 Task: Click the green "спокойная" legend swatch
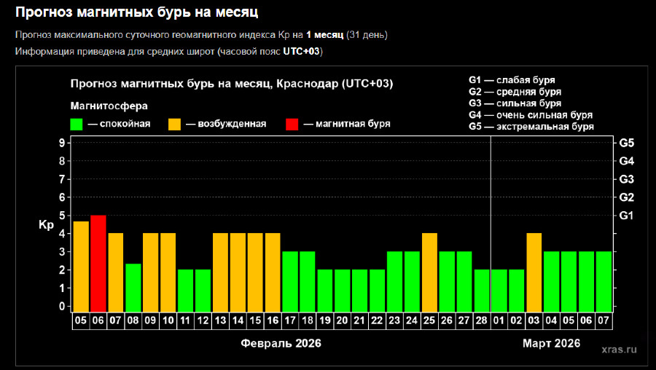click(77, 124)
